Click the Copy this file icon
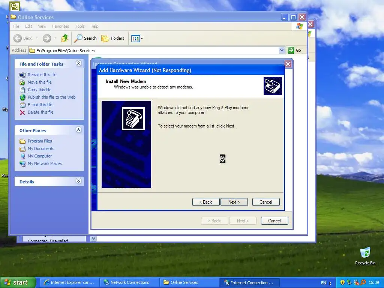The width and height of the screenshot is (384, 288). tap(22, 90)
